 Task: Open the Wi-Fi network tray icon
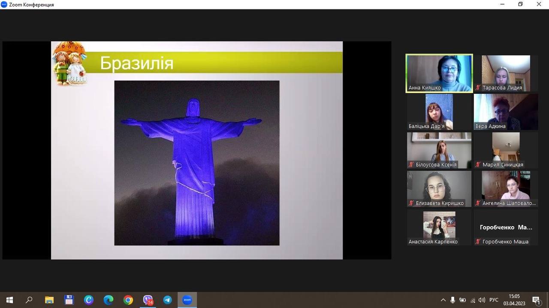coord(473,300)
